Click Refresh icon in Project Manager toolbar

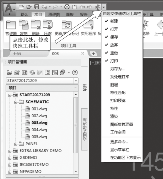click(32, 72)
